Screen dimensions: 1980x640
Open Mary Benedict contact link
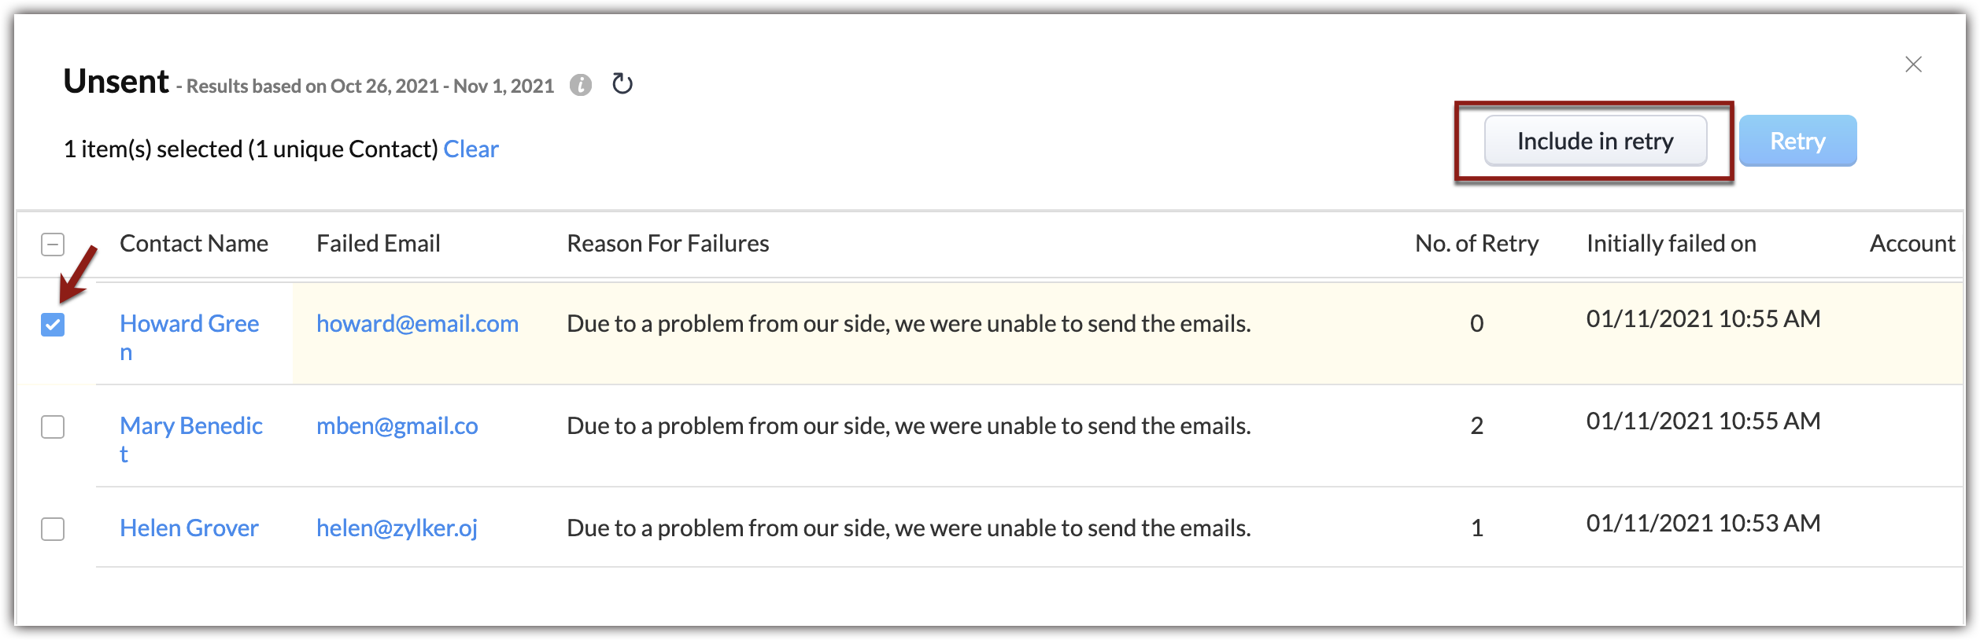pyautogui.click(x=190, y=426)
